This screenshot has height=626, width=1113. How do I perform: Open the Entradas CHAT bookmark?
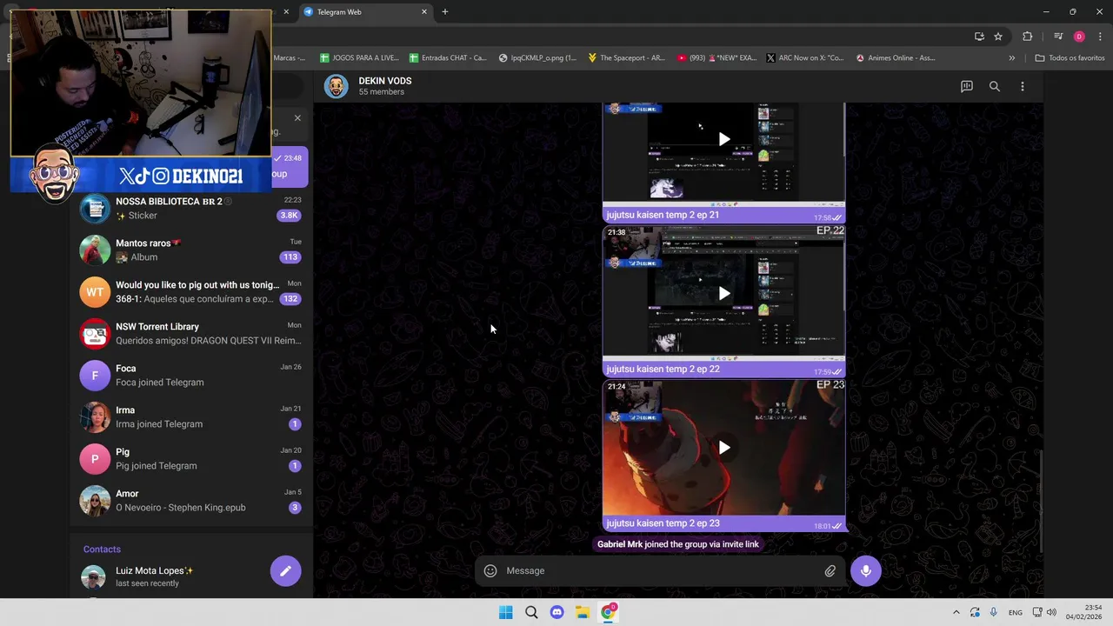[447, 58]
